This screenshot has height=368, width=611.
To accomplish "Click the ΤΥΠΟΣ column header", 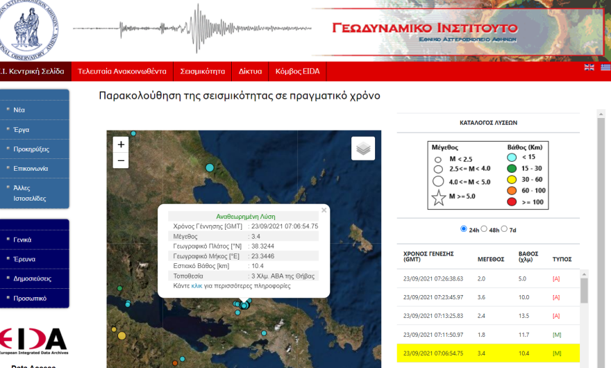I will [x=562, y=259].
